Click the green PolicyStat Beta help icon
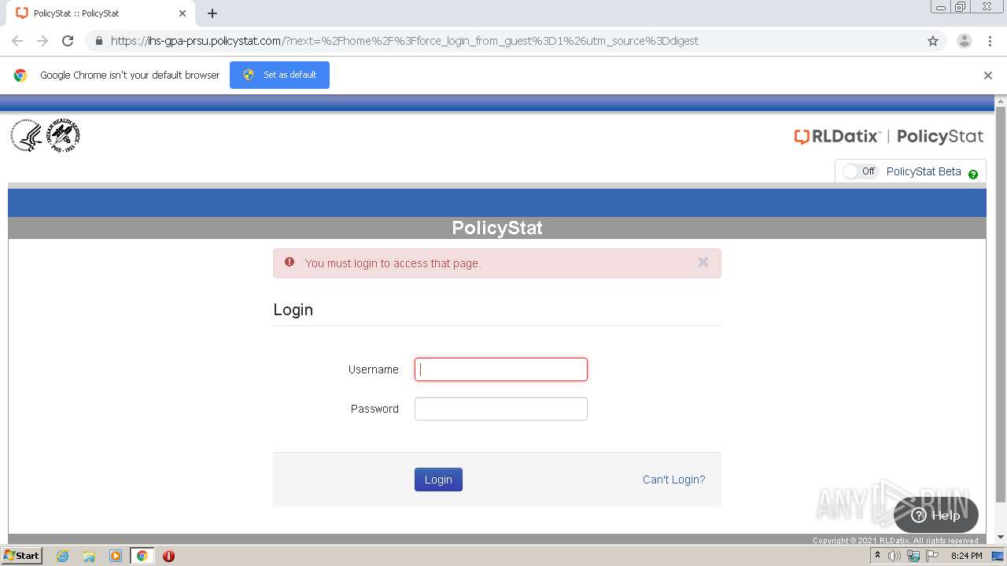Screen dimensions: 1007x566 tap(973, 175)
